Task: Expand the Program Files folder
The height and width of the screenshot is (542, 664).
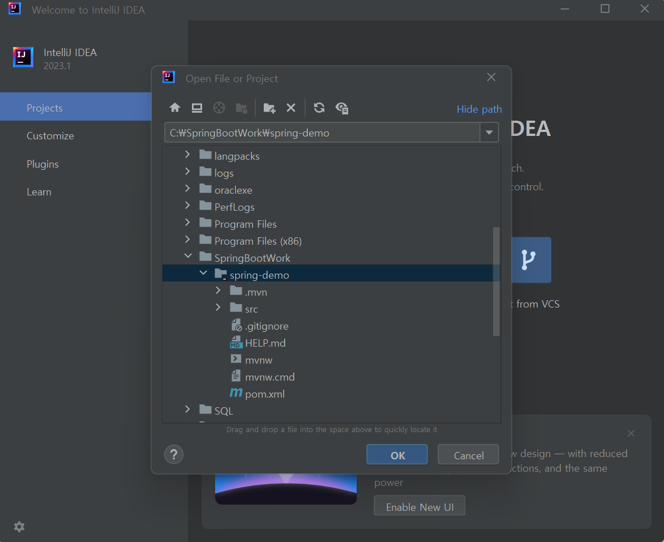Action: click(x=187, y=222)
